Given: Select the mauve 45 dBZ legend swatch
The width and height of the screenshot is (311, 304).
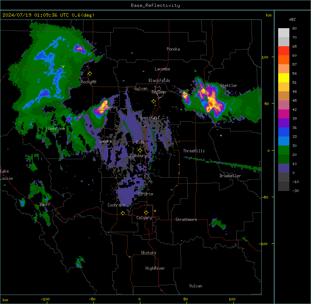Looking at the screenshot, I should click(x=284, y=105).
